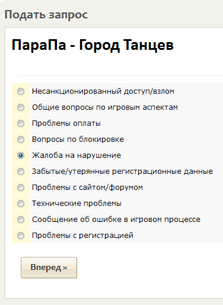
Task: Choose the Общие вопросы по игровым аспектам radio
Action: tap(21, 107)
